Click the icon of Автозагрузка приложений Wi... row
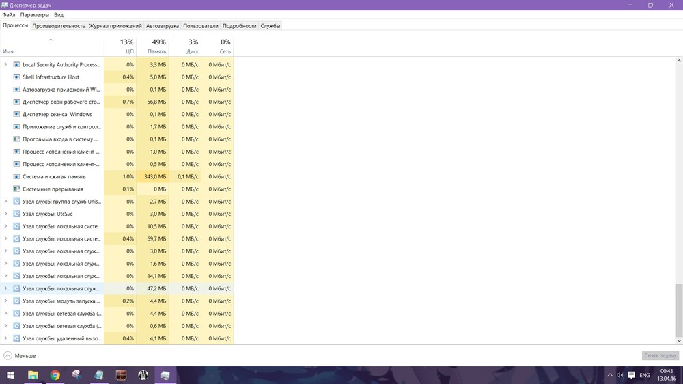This screenshot has width=683, height=384. point(16,90)
